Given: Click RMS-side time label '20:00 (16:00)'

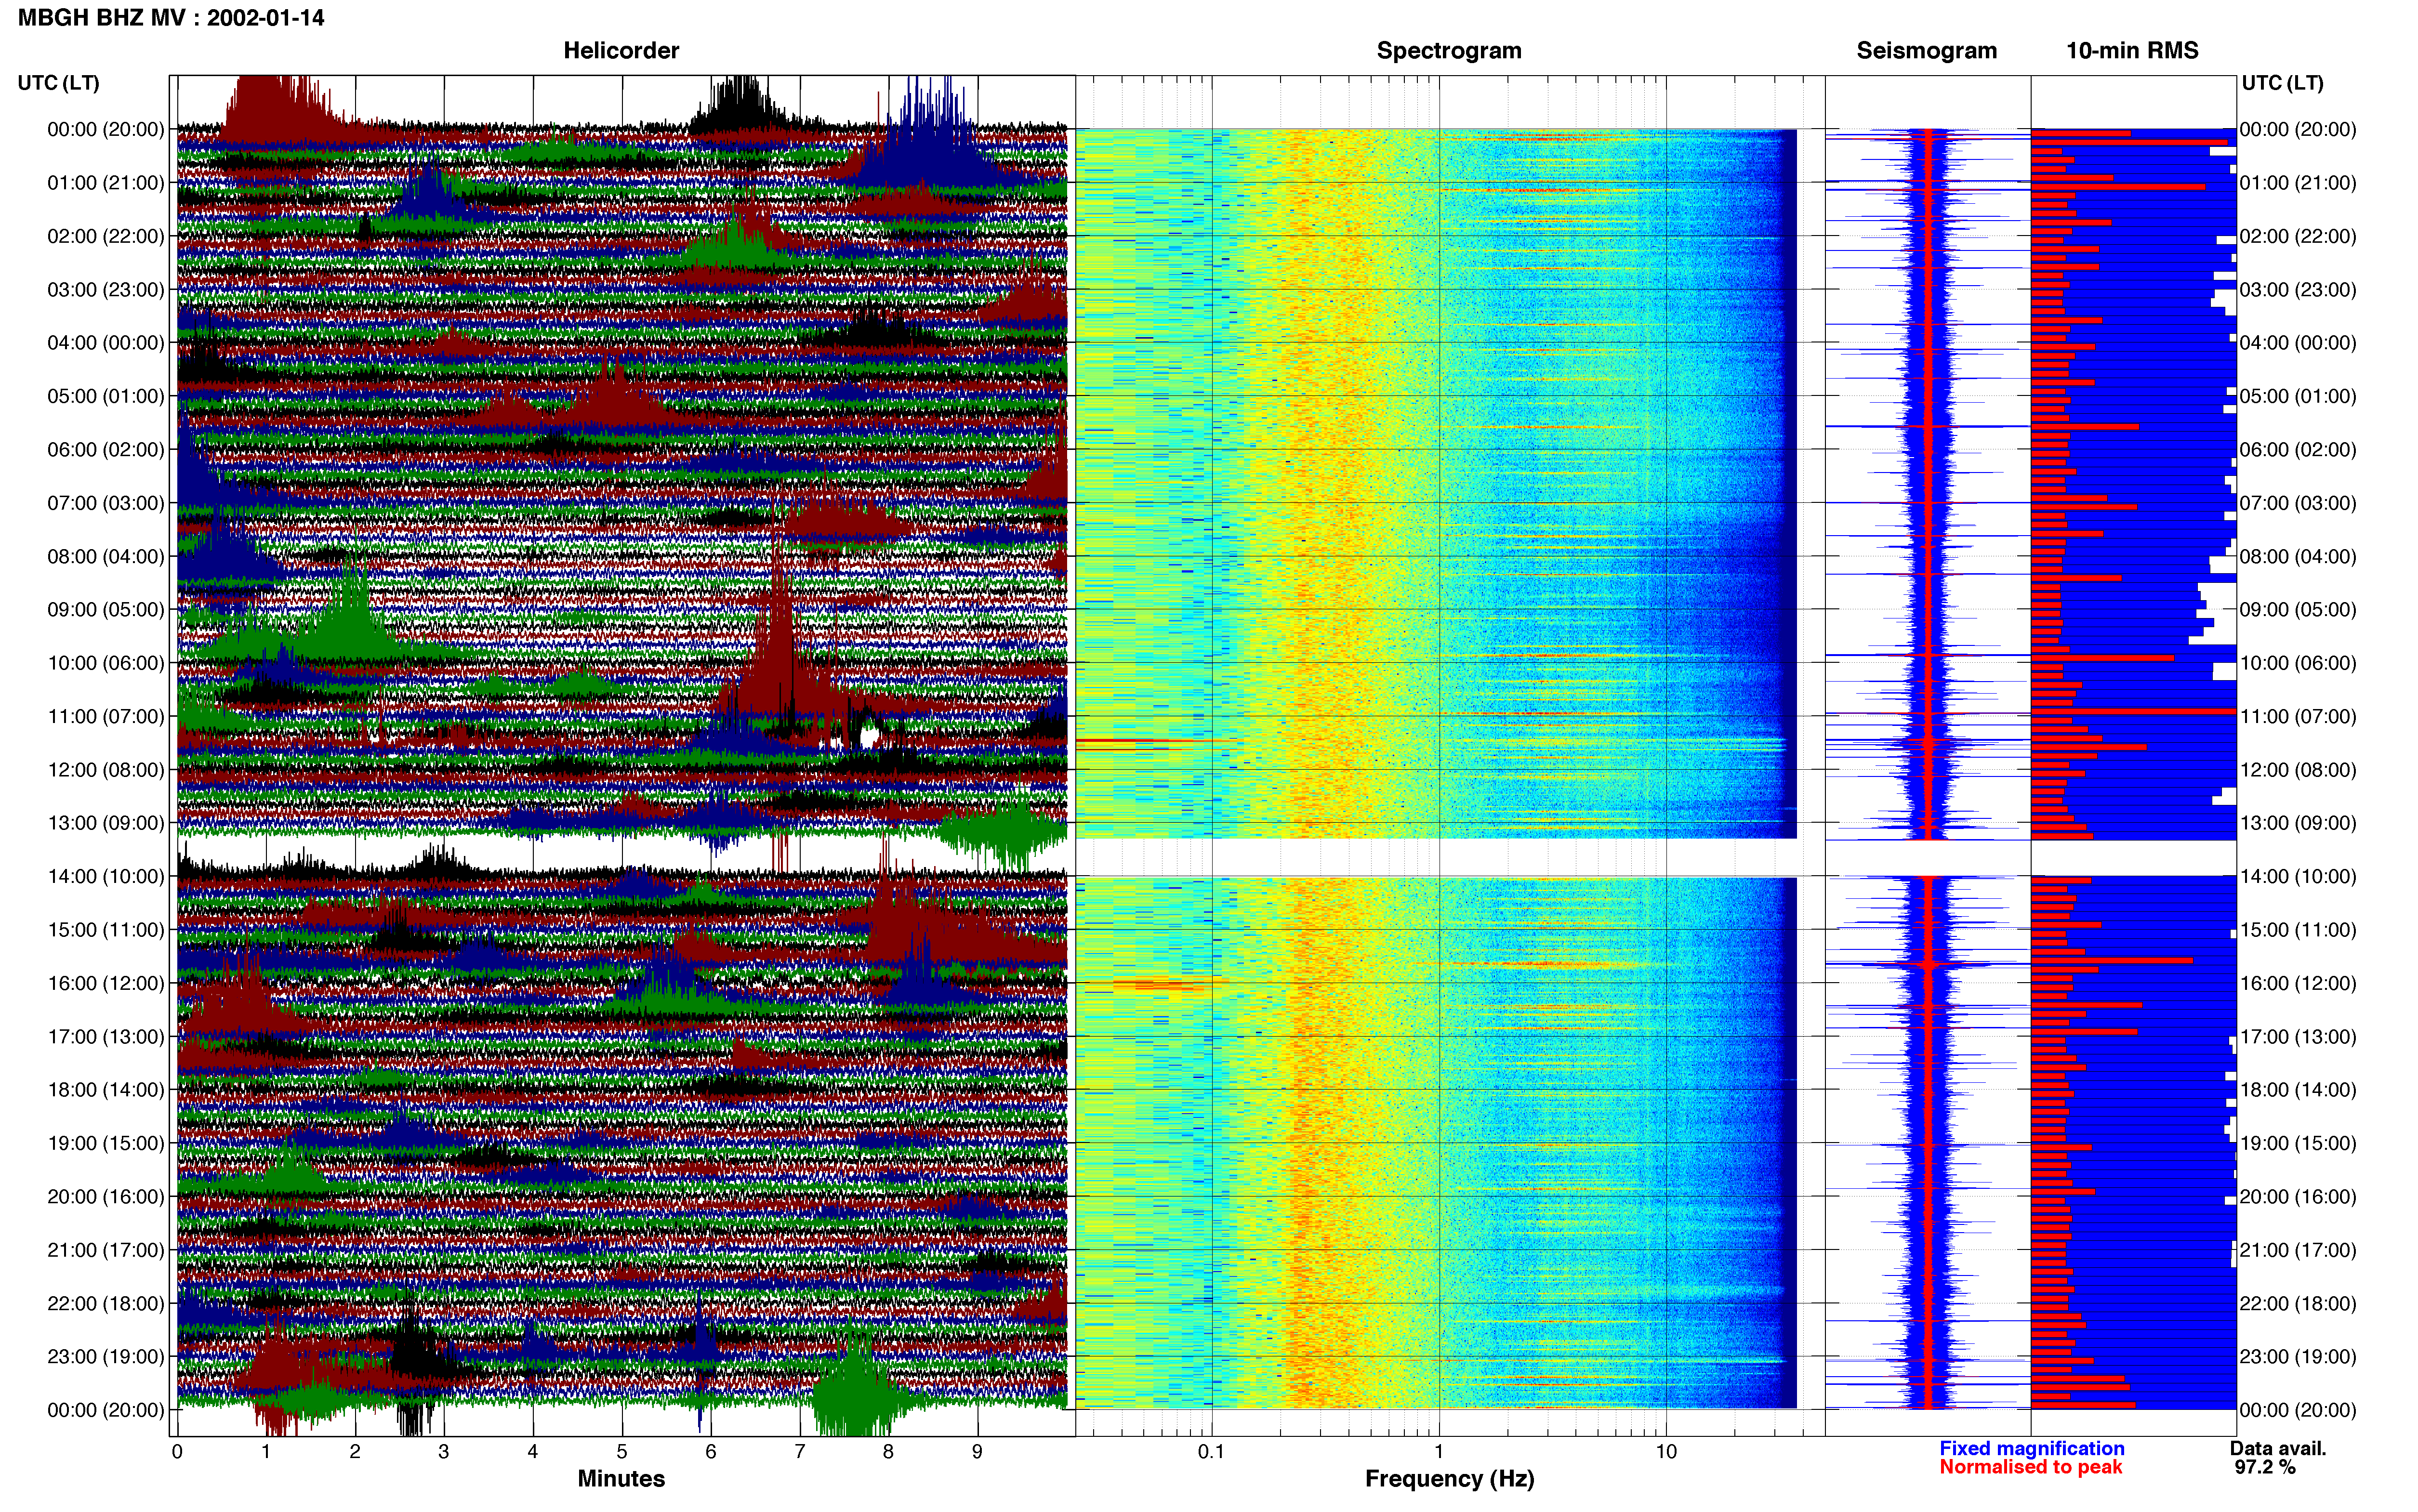Looking at the screenshot, I should 2298,1196.
